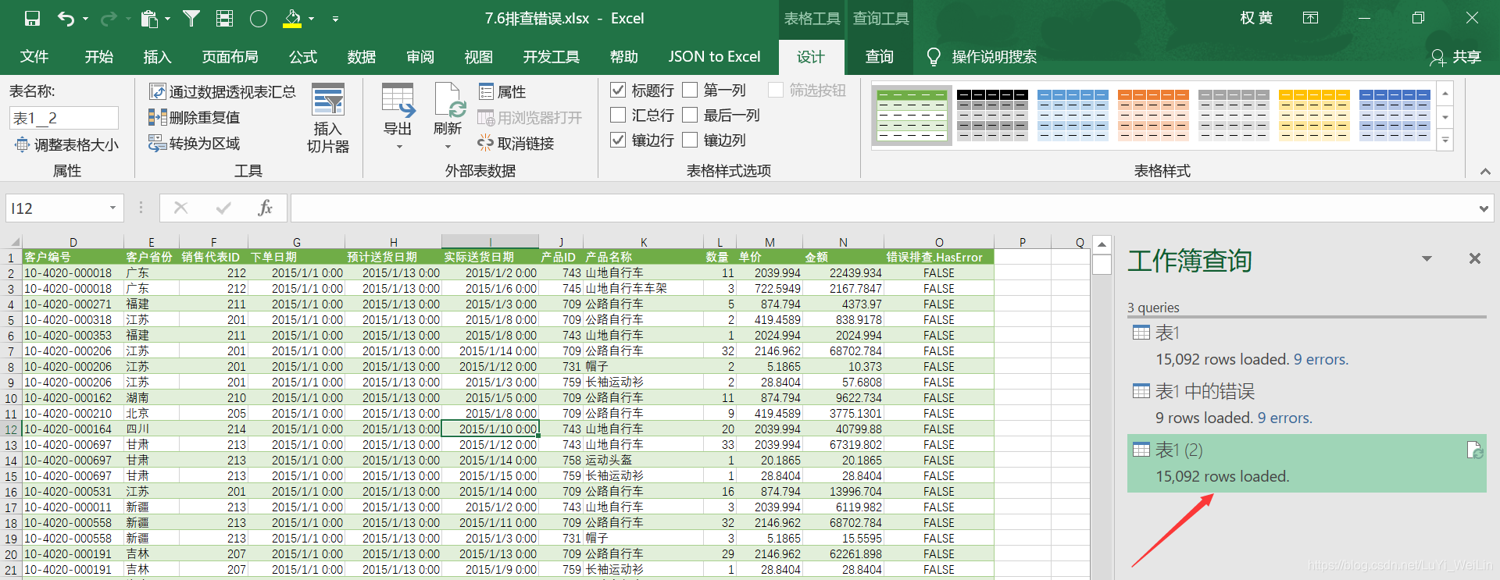Switch to the Formulas (公式) tab
Viewport: 1500px width, 580px height.
click(303, 57)
